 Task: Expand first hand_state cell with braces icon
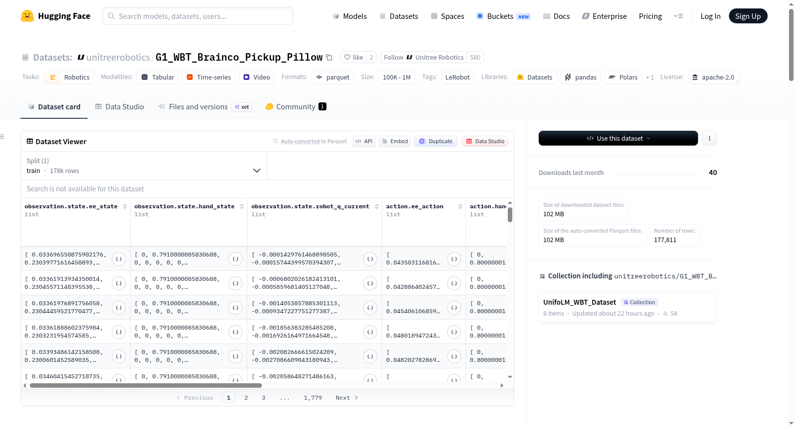(236, 259)
